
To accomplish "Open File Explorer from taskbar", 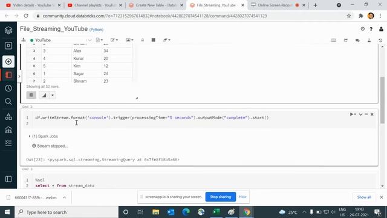I will pyautogui.click(x=156, y=212).
